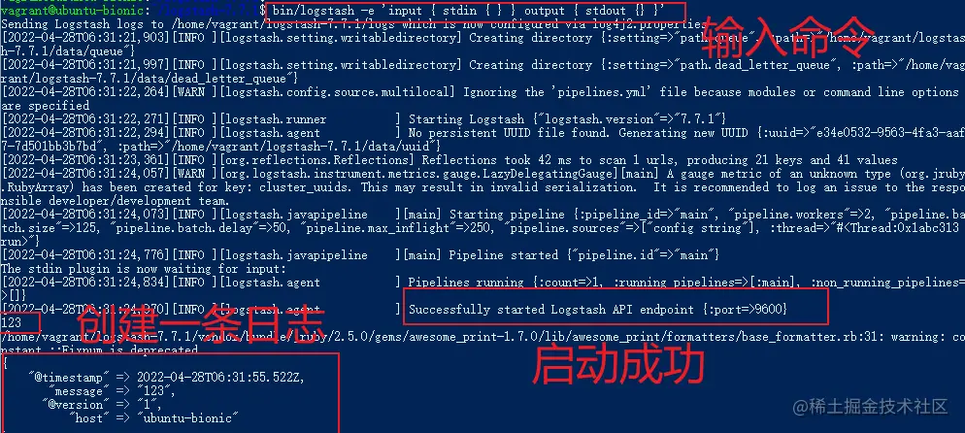Click the typed input line '123'
Screen dimensions: 965x433
(11, 323)
